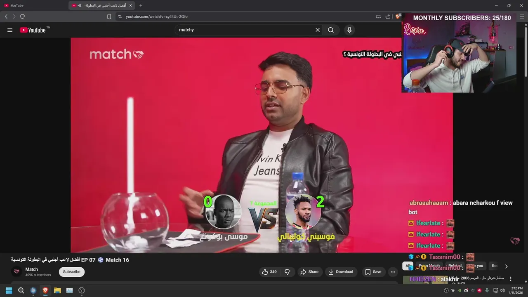Open the recommended video's three-dot menu

(x=511, y=279)
